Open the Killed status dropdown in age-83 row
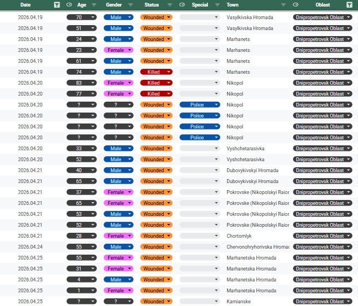358x306 pixels. pos(157,83)
